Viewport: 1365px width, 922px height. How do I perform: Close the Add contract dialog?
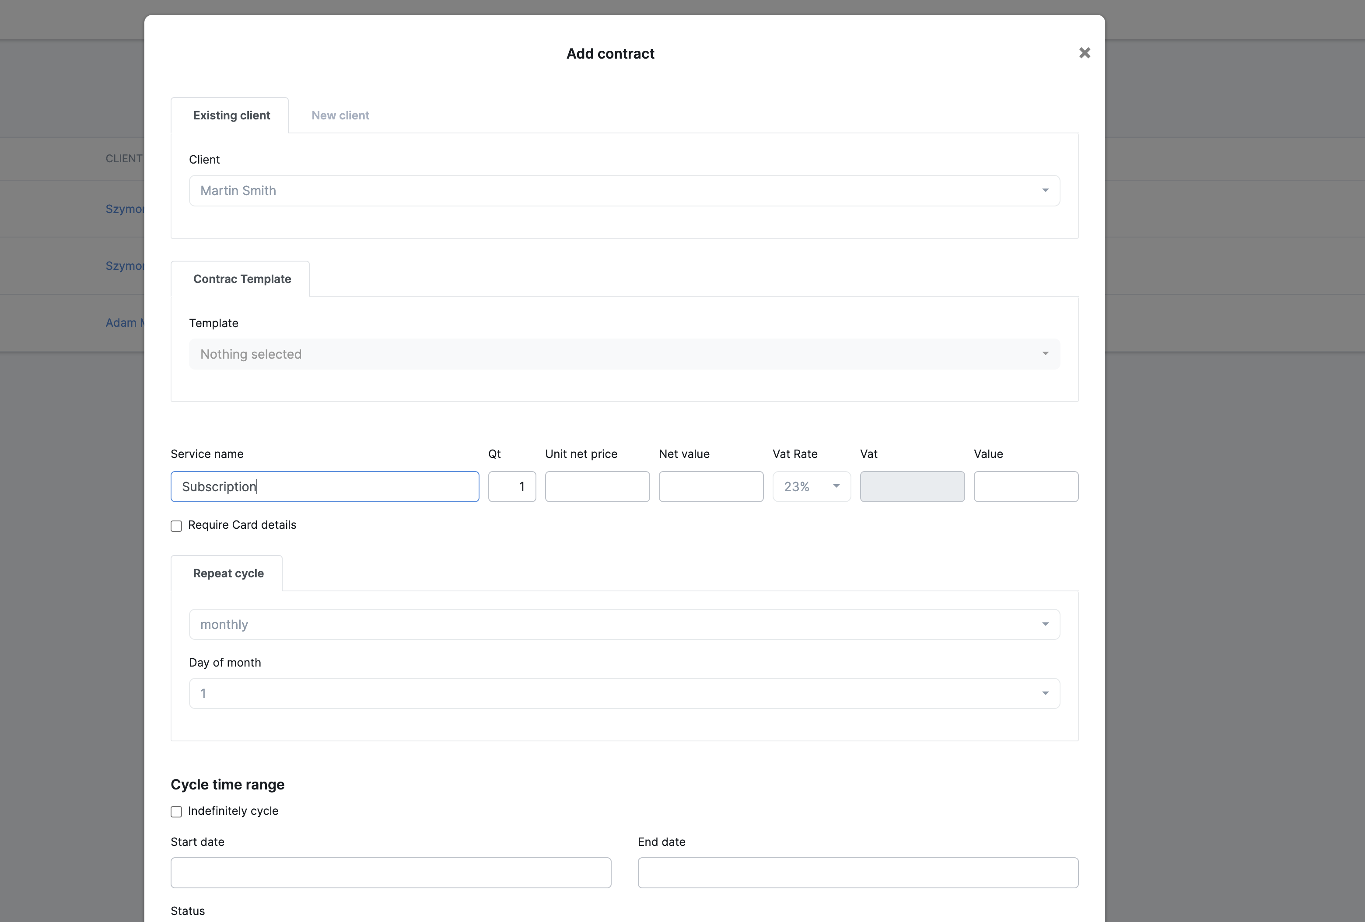coord(1084,53)
